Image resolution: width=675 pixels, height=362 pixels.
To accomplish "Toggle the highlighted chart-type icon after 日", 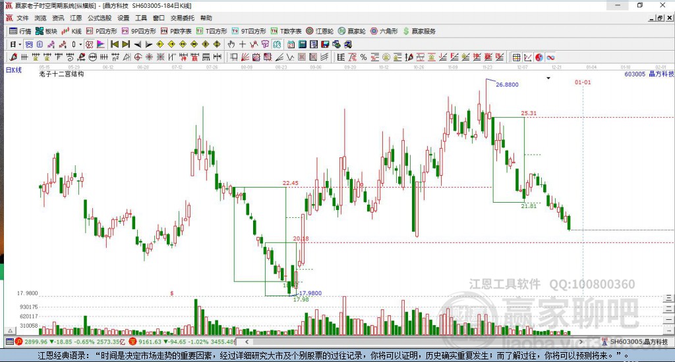I will click(x=29, y=44).
